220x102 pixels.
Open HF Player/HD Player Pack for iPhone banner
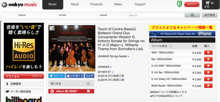182,34
